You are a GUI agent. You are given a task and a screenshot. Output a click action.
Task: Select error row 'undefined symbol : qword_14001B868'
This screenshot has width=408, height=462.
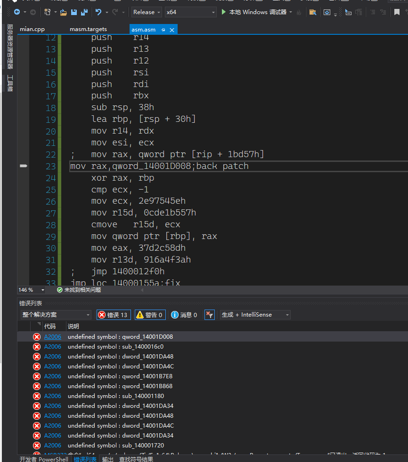point(212,386)
